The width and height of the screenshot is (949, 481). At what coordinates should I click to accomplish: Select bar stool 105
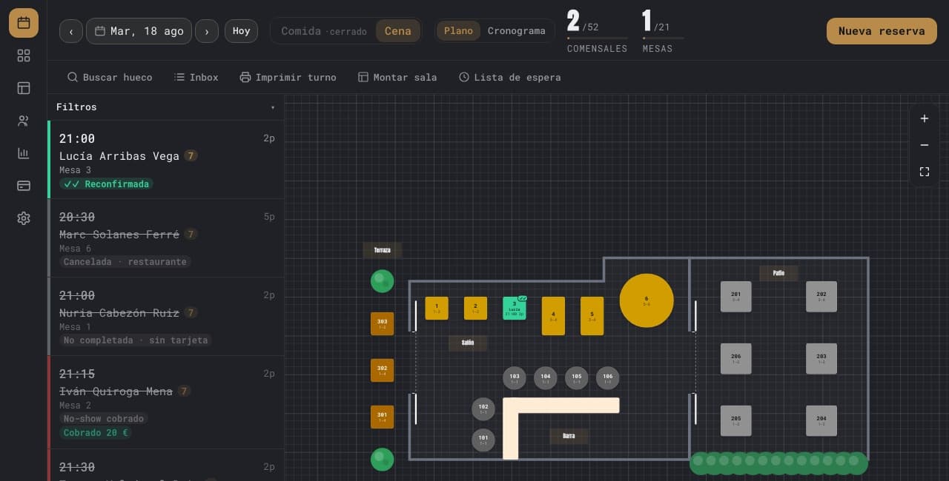click(x=577, y=378)
